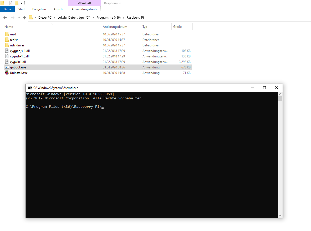The width and height of the screenshot is (311, 231).
Task: Expand the chevron after Dieser PC
Action: pos(54,18)
